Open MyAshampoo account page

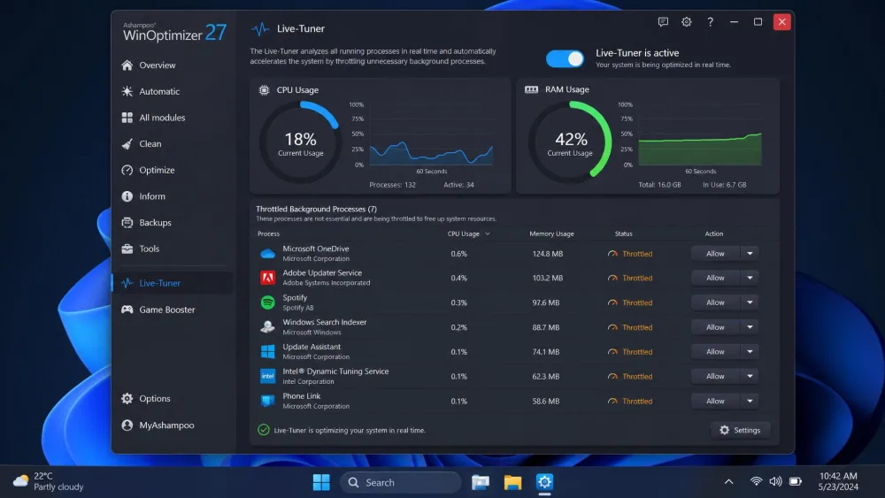(x=173, y=425)
